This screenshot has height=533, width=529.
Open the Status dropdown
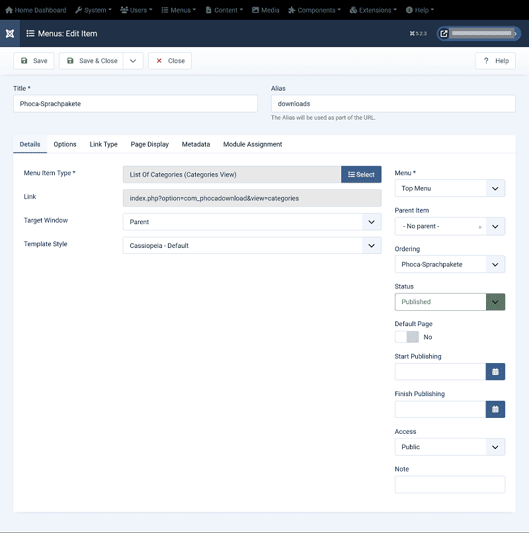tap(450, 302)
